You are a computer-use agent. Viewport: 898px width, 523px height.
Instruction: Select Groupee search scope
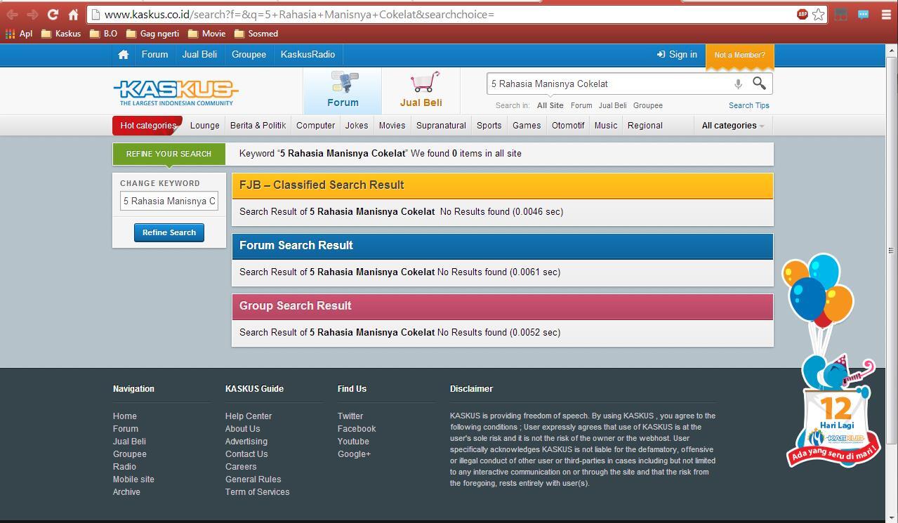(648, 105)
